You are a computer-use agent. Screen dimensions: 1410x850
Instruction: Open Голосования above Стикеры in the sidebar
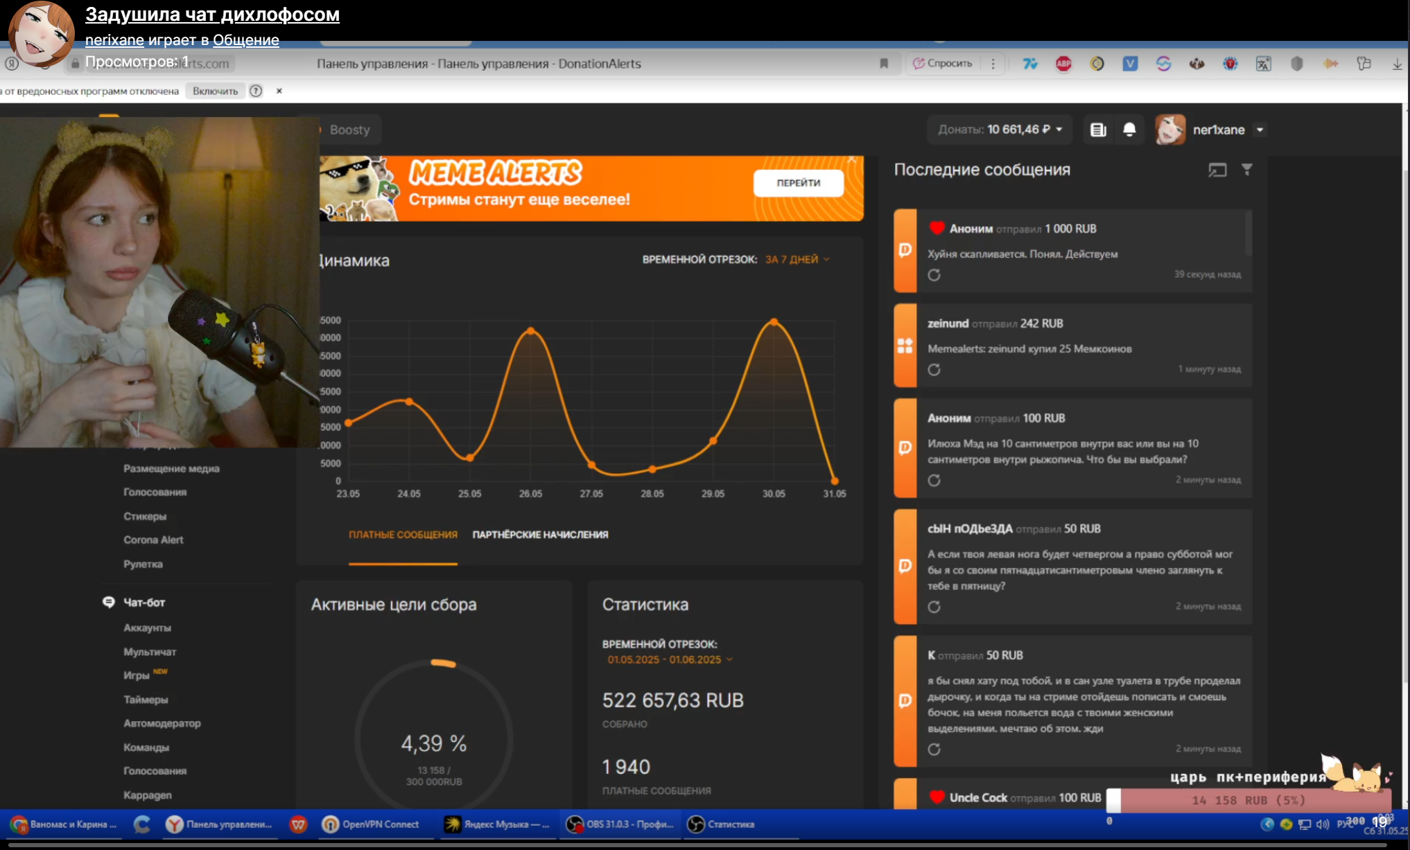coord(155,493)
